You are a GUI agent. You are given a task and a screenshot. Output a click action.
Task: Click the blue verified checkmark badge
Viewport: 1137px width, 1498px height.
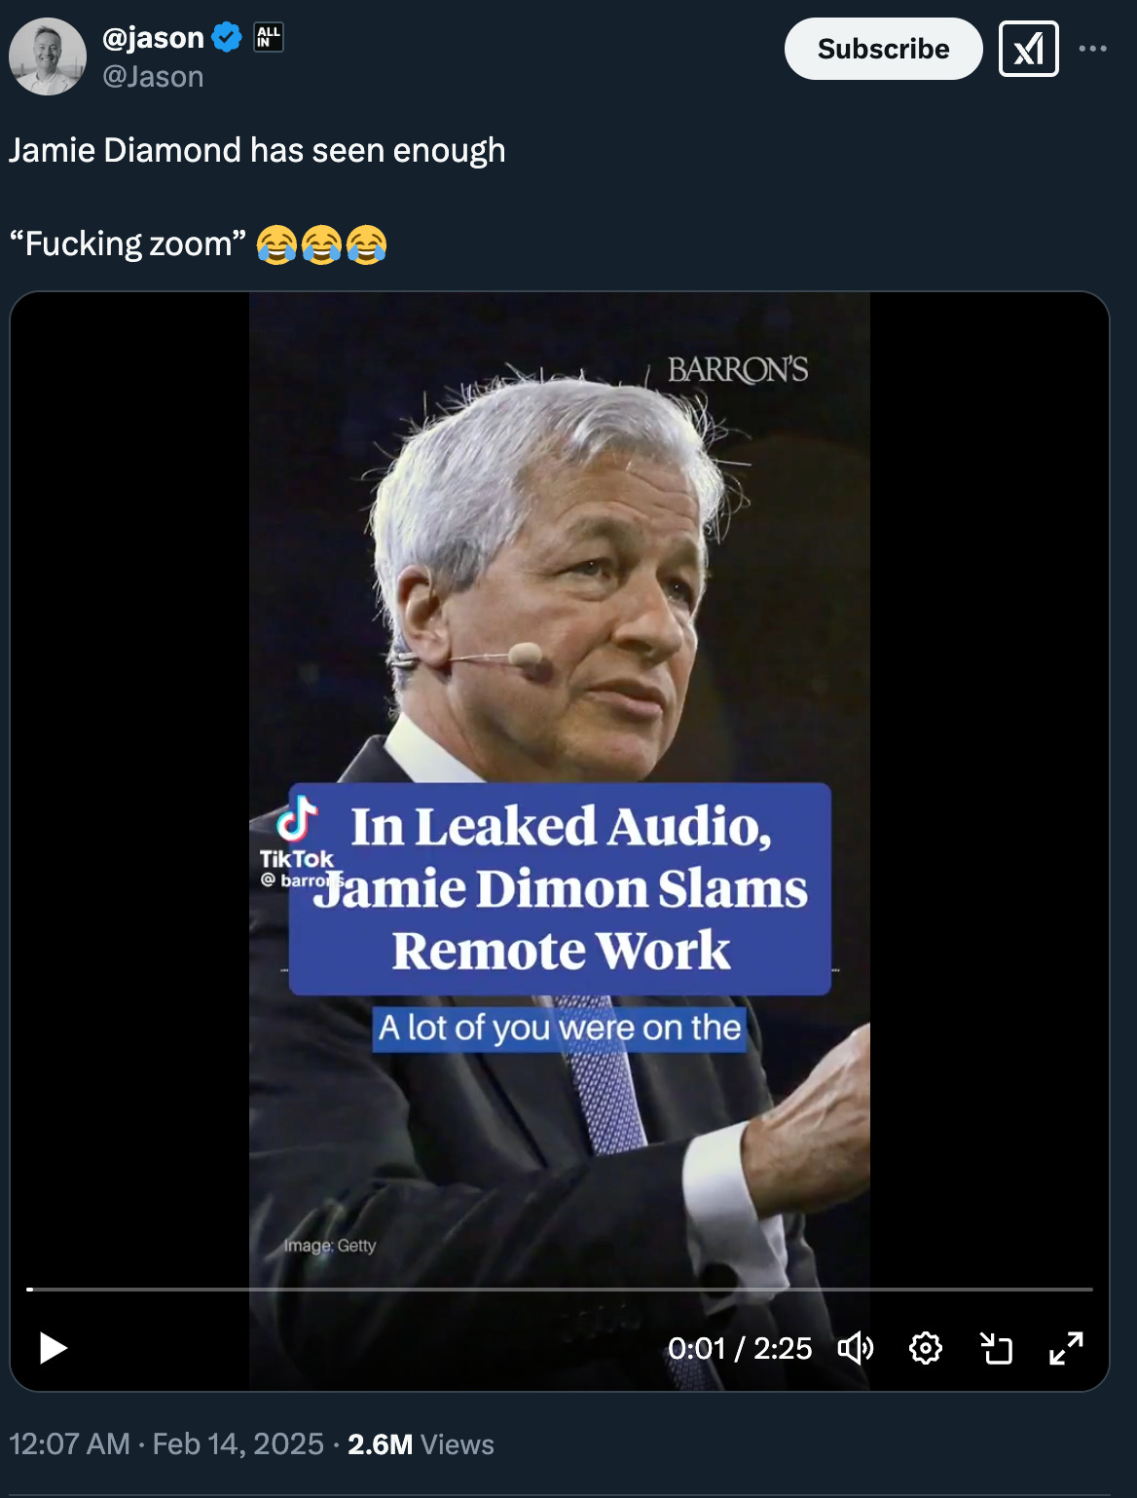[227, 38]
